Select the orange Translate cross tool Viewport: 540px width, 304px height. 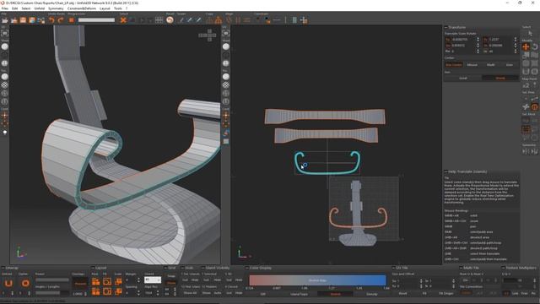tap(526, 47)
